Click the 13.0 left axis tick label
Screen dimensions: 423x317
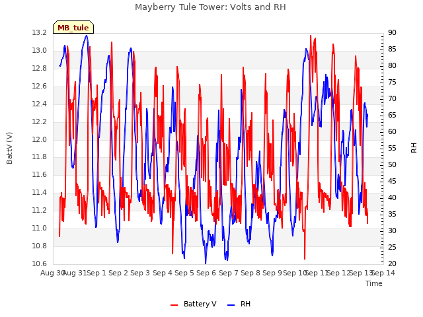coord(39,51)
